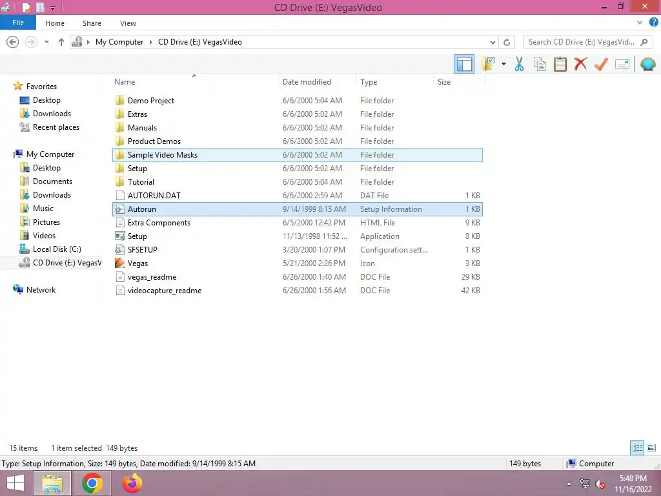The image size is (661, 496).
Task: Select the videocapture_readme document
Action: click(298, 290)
